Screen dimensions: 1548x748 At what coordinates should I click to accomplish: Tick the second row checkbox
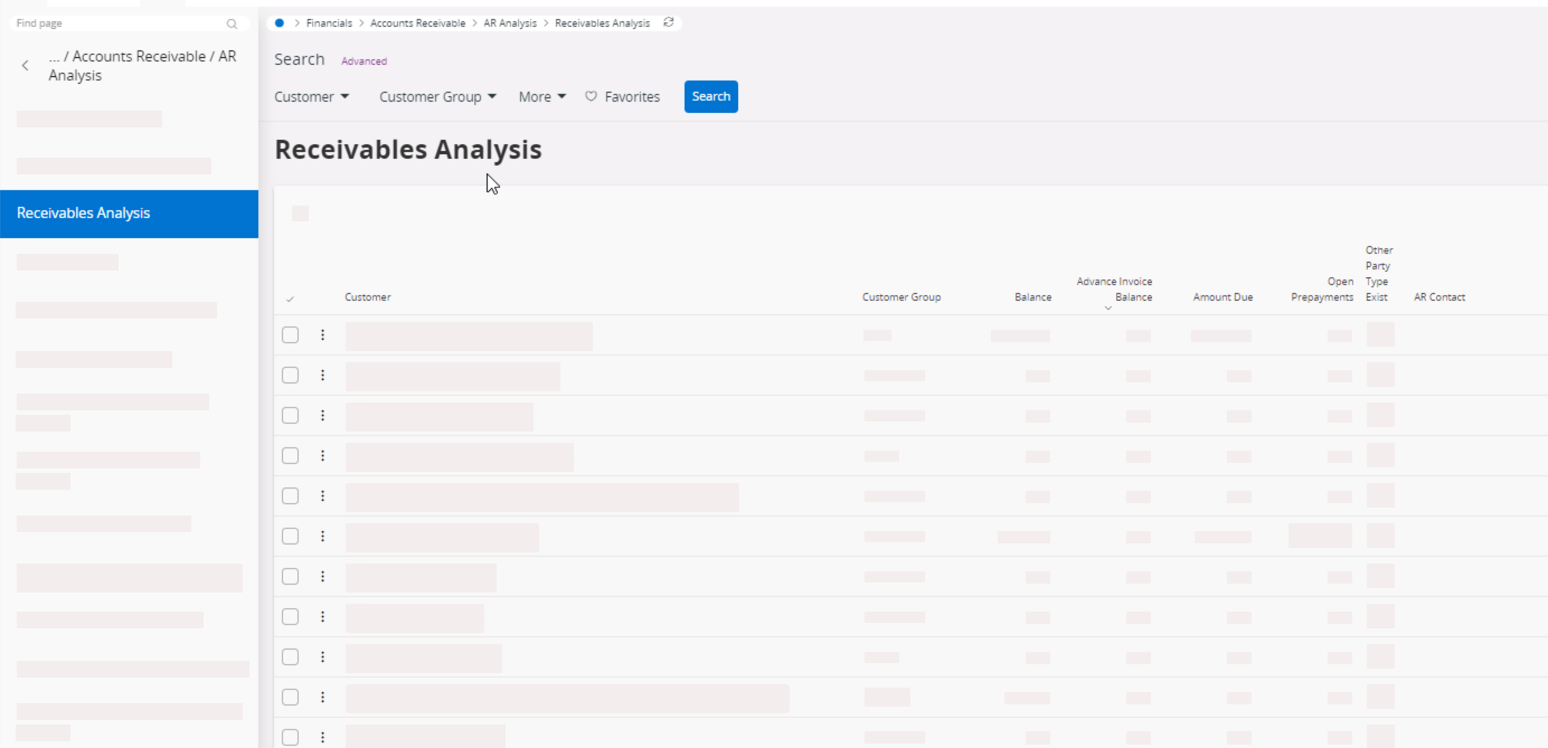pos(290,375)
